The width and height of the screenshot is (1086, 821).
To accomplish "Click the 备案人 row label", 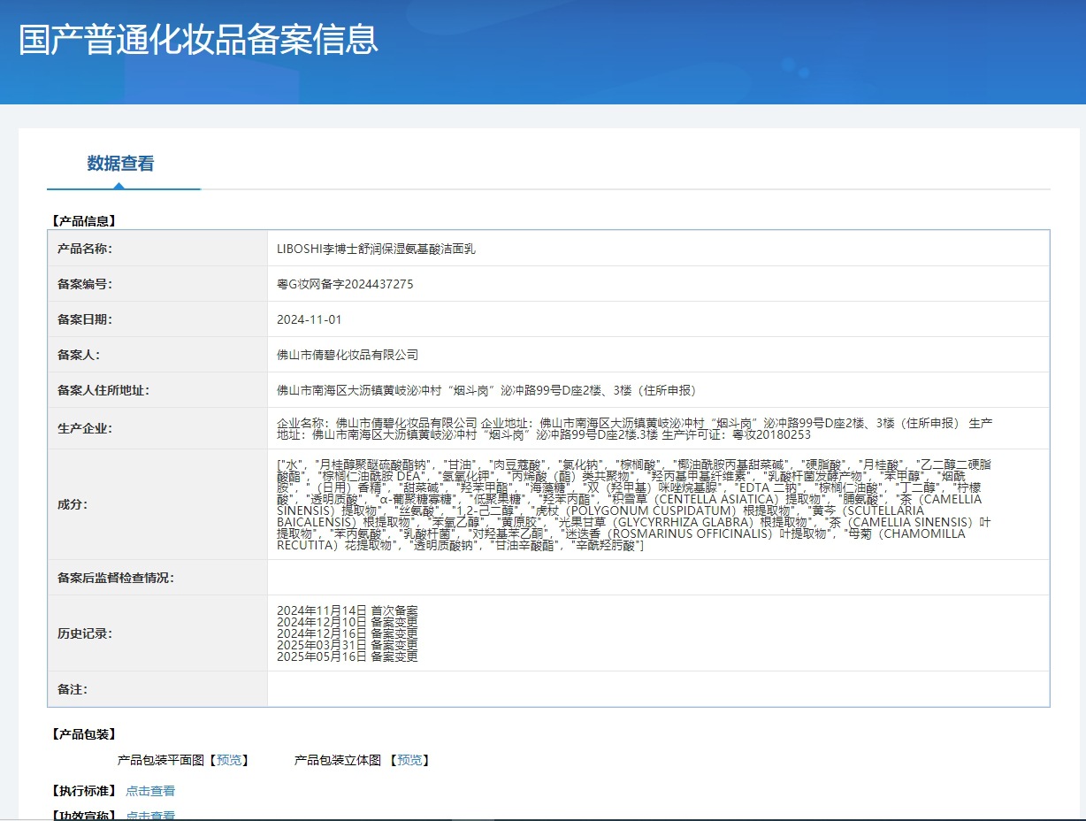I will (79, 355).
